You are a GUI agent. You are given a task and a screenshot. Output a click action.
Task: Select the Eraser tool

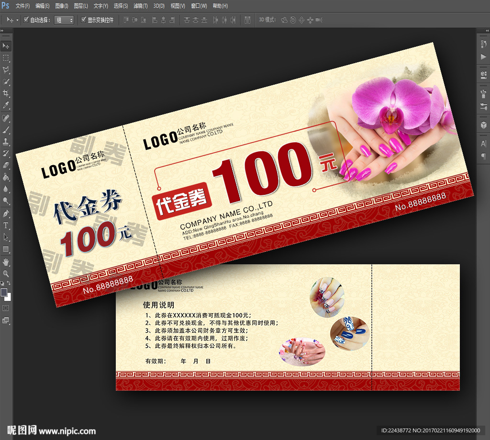pyautogui.click(x=6, y=166)
